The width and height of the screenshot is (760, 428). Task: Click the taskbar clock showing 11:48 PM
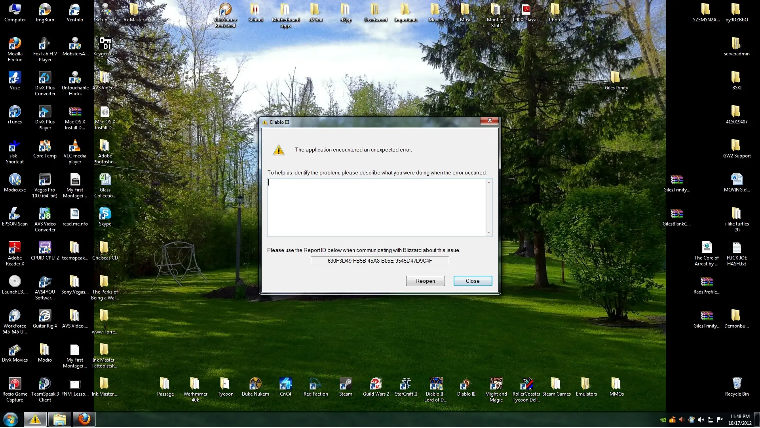click(739, 420)
